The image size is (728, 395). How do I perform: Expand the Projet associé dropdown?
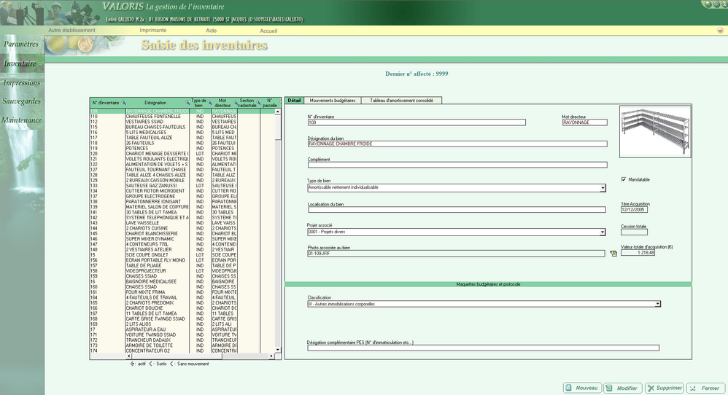[x=603, y=232]
